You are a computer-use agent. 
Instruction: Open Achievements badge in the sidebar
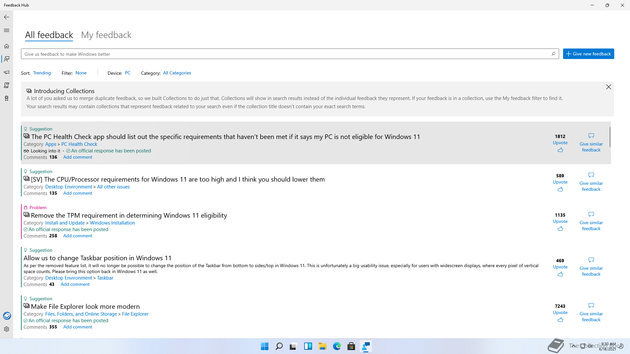pyautogui.click(x=7, y=98)
